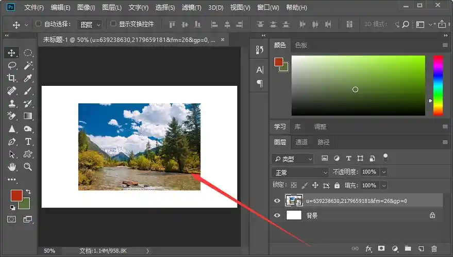Select the Eyedropper tool
453x257 pixels.
pos(28,78)
